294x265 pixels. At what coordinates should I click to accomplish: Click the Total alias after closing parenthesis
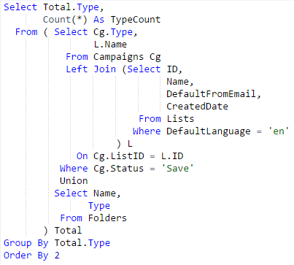point(68,231)
